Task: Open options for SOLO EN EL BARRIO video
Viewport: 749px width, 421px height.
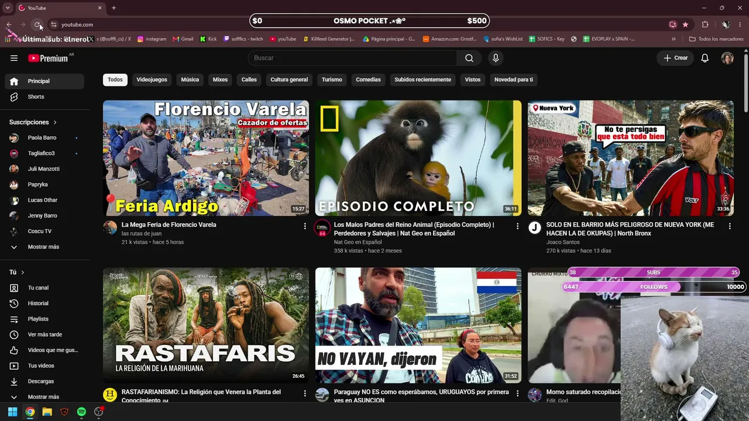Action: point(730,226)
